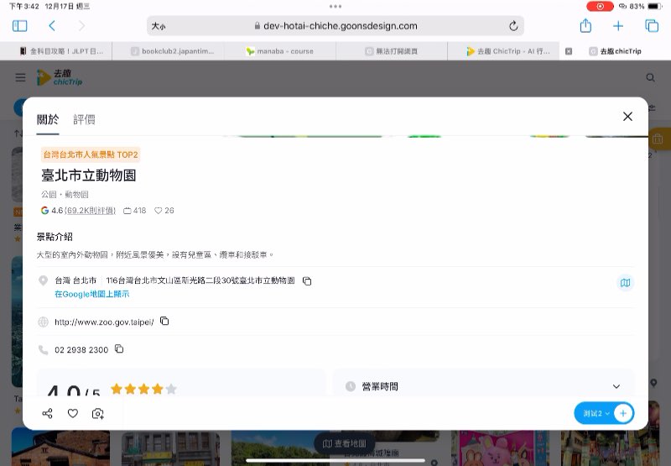
Task: Open map view icon beside address
Action: [x=625, y=283]
